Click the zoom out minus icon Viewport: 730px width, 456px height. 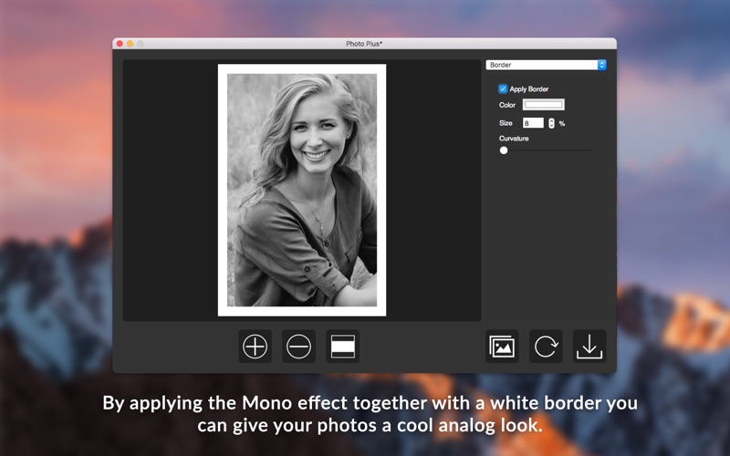298,347
